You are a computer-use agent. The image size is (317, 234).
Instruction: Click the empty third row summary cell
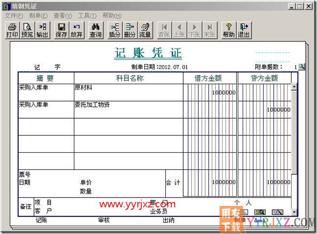pos(46,127)
